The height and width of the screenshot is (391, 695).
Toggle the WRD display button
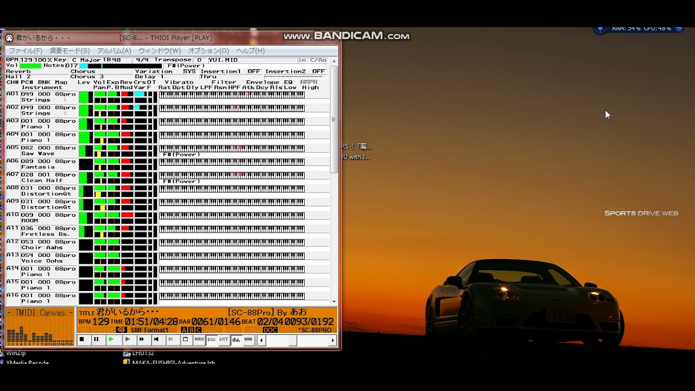tap(199, 339)
